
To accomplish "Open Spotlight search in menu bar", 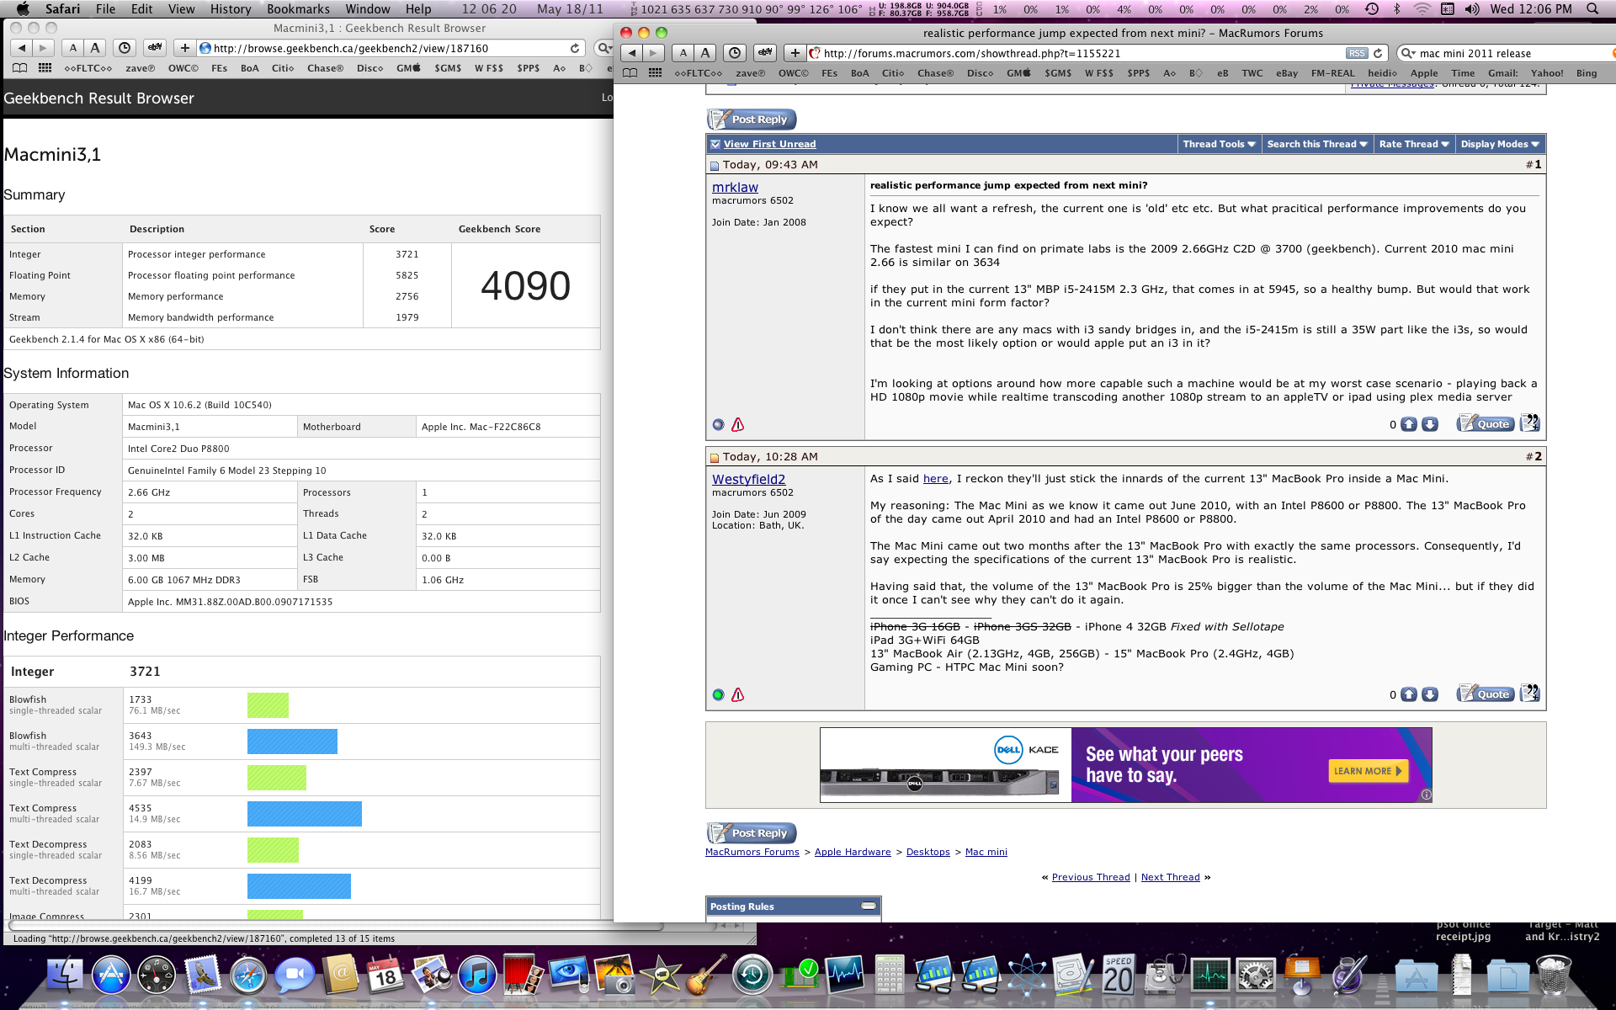I will point(1592,9).
